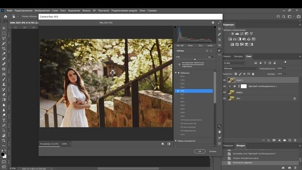
Task: Click the Home icon in the options bar
Action: pos(6,17)
